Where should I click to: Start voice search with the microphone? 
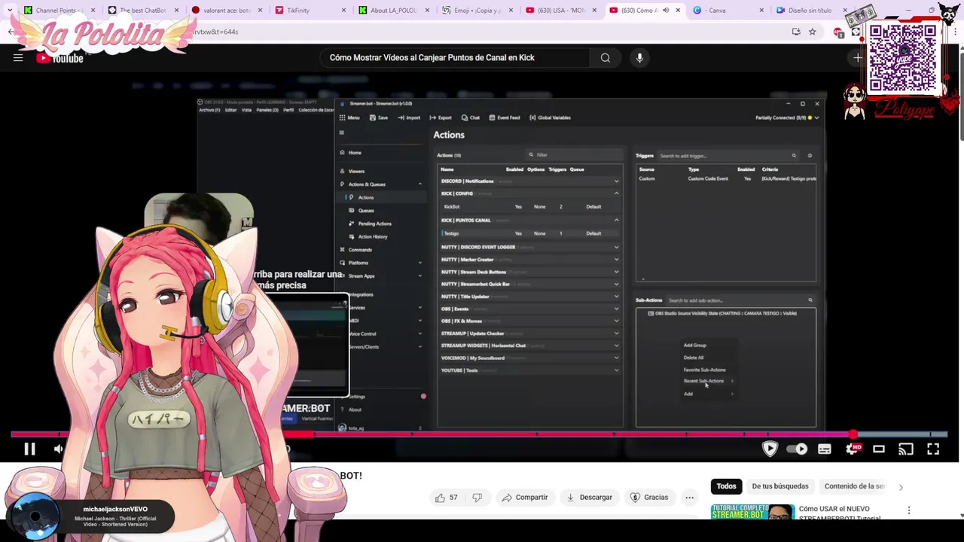tap(639, 58)
